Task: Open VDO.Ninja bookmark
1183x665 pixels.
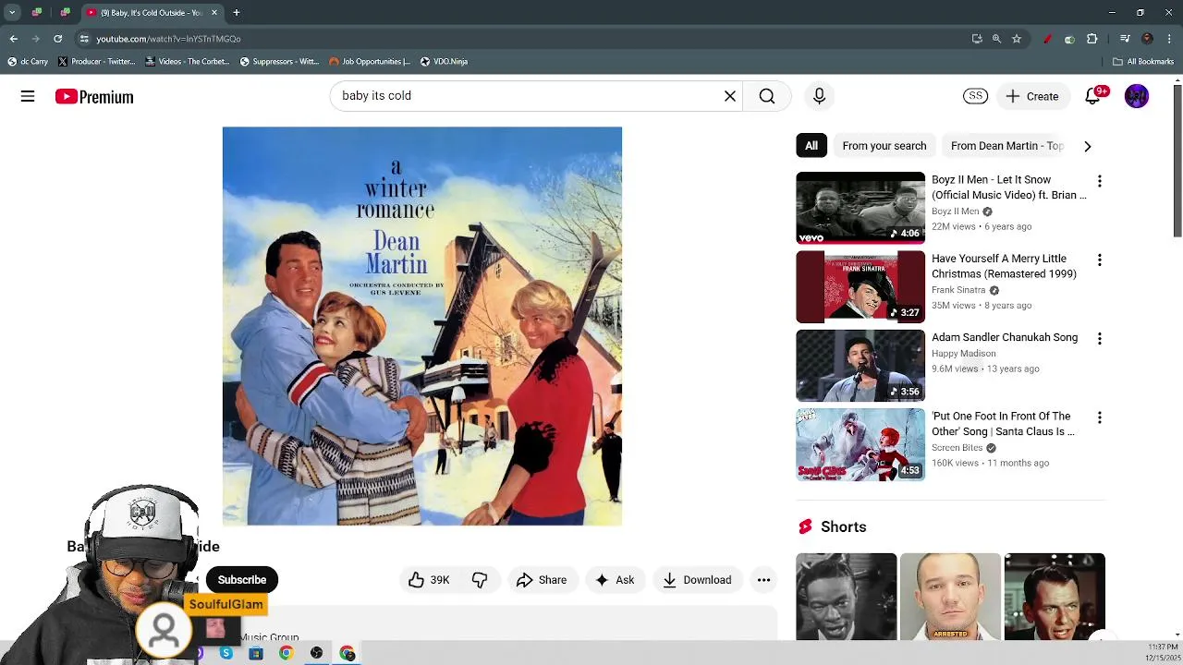Action: (444, 61)
